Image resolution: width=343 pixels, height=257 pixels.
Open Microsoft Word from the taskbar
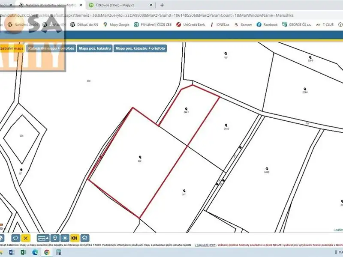point(12,252)
